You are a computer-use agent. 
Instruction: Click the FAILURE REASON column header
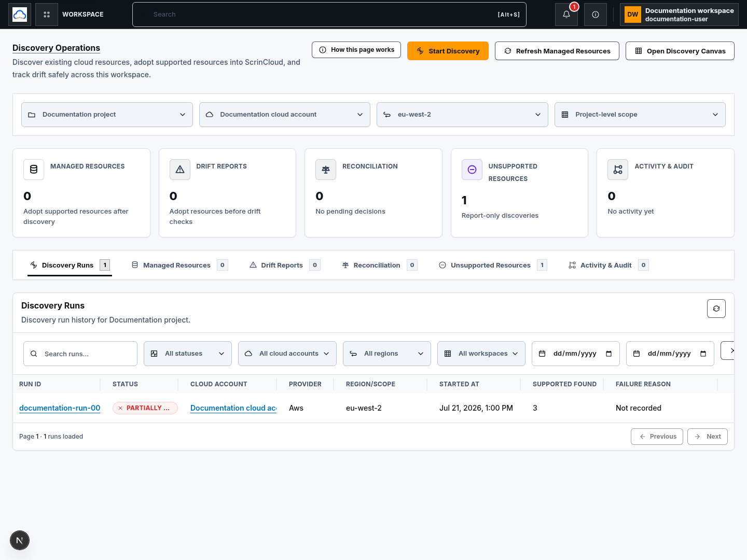643,384
